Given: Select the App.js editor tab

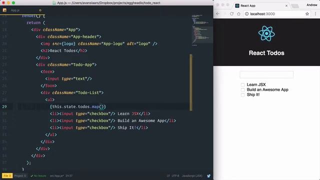Looking at the screenshot, I should (x=22, y=10).
